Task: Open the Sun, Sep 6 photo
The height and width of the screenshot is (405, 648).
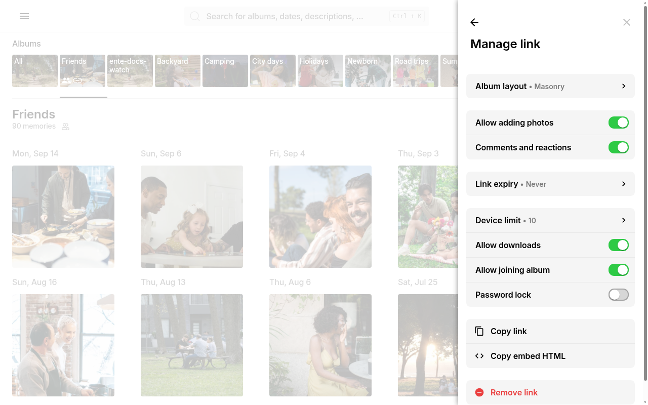Action: [x=192, y=217]
